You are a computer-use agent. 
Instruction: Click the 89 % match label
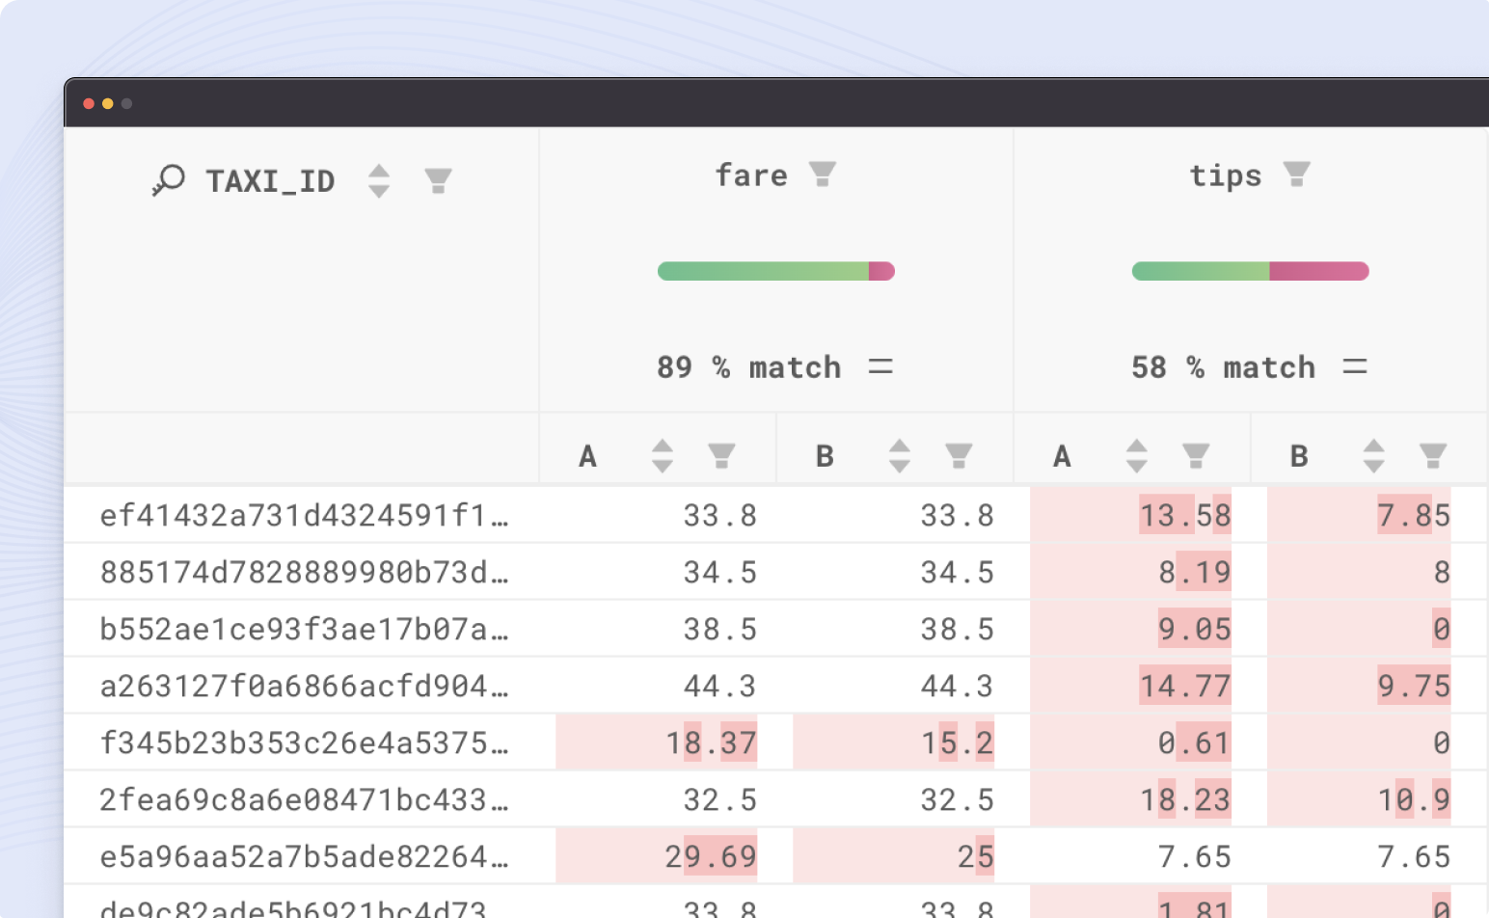point(749,366)
